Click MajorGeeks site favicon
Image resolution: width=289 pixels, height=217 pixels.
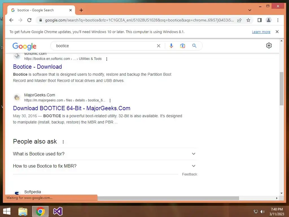coord(17,97)
